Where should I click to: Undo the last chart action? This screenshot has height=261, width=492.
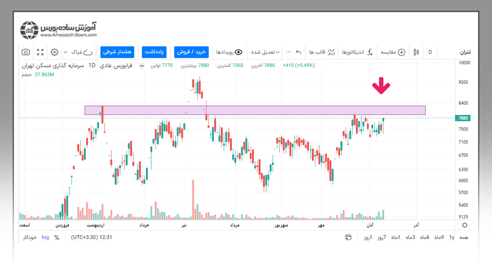click(x=298, y=52)
